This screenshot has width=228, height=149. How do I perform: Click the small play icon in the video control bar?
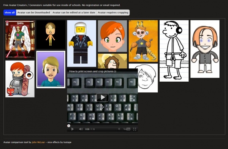pos(73,129)
